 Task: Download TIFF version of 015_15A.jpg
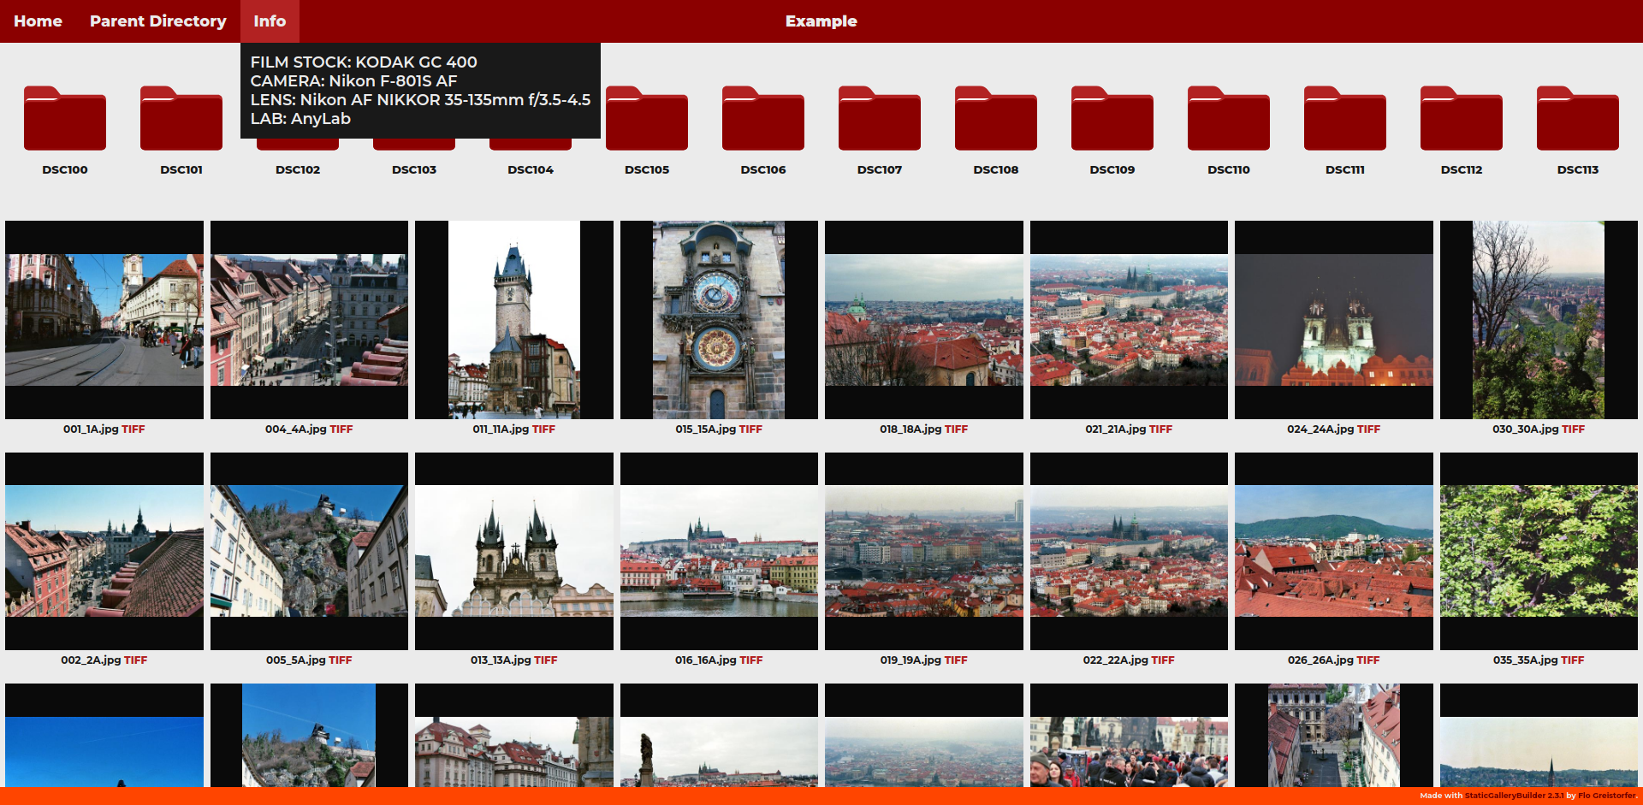[x=750, y=429]
